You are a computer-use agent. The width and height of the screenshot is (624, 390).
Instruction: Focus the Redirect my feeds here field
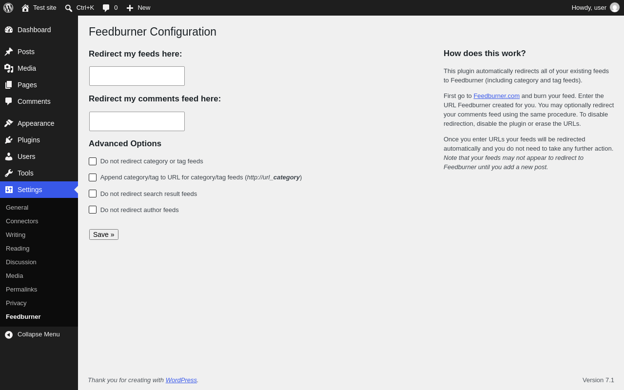coord(137,76)
